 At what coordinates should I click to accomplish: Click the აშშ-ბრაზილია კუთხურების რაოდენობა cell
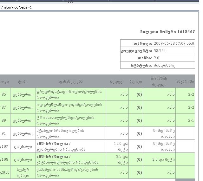tap(71, 146)
